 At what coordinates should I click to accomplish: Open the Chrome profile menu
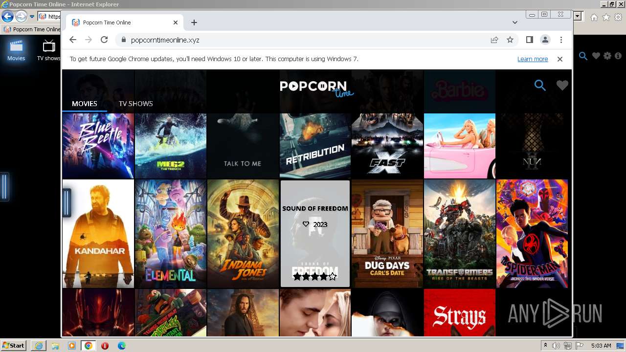pos(545,40)
